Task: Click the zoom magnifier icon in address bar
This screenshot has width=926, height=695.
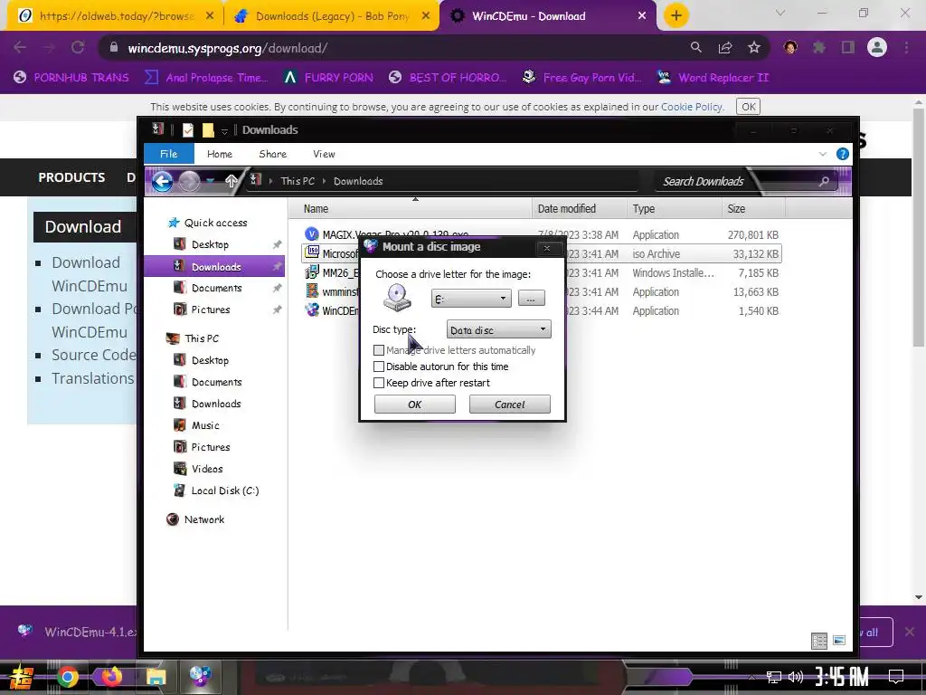Action: (696, 47)
